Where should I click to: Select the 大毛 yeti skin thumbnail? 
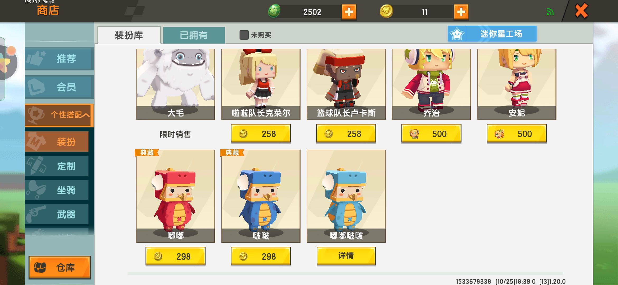pyautogui.click(x=175, y=84)
